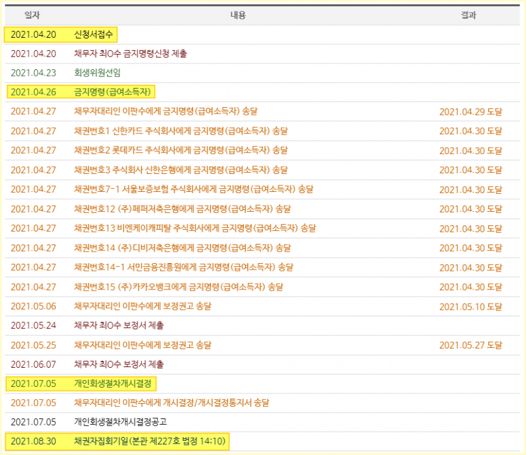
Task: Select the 채권번호15 (주)카카오뱅크 송달 entry
Action: click(x=178, y=287)
